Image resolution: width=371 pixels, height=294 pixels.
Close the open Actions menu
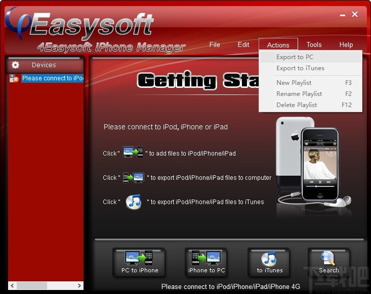coord(278,45)
